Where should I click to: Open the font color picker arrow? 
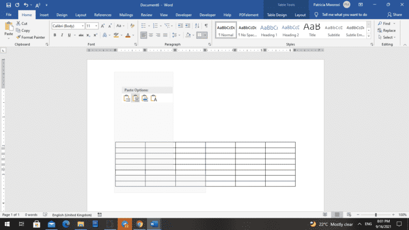point(133,35)
